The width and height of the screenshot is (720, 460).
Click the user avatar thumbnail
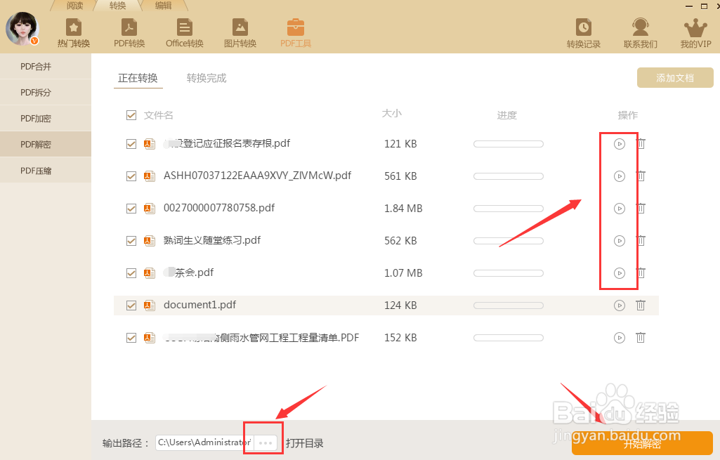pos(22,29)
